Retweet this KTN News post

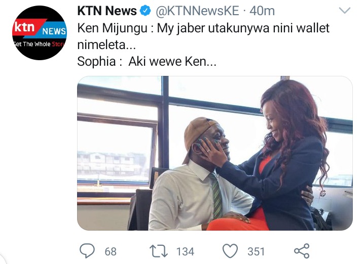click(159, 251)
